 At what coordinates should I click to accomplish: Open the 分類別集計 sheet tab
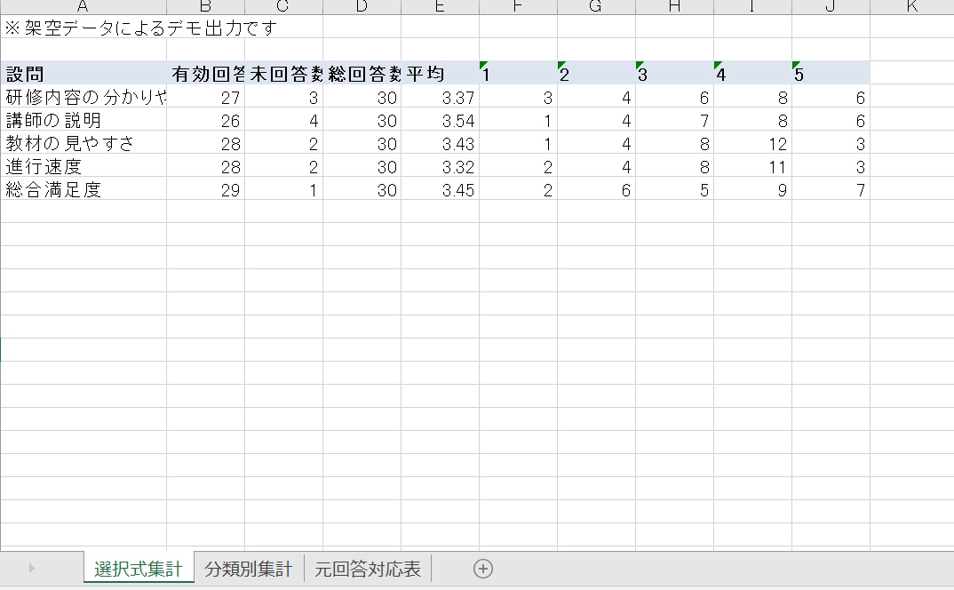[x=248, y=569]
